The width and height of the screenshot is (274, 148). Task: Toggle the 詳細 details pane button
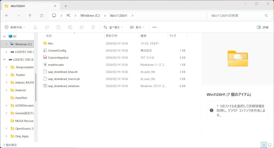pos(262,27)
